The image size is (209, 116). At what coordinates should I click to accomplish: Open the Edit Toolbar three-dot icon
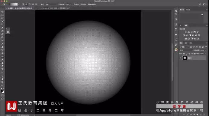click(x=2, y=85)
